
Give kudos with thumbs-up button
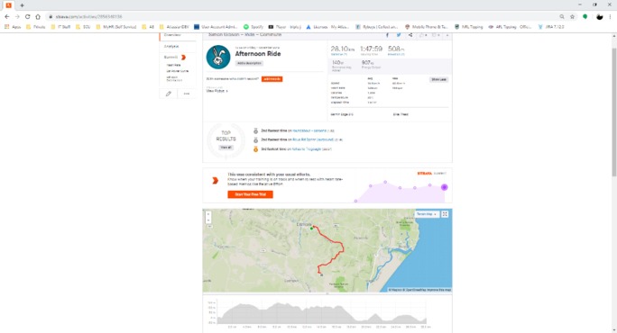pos(423,35)
